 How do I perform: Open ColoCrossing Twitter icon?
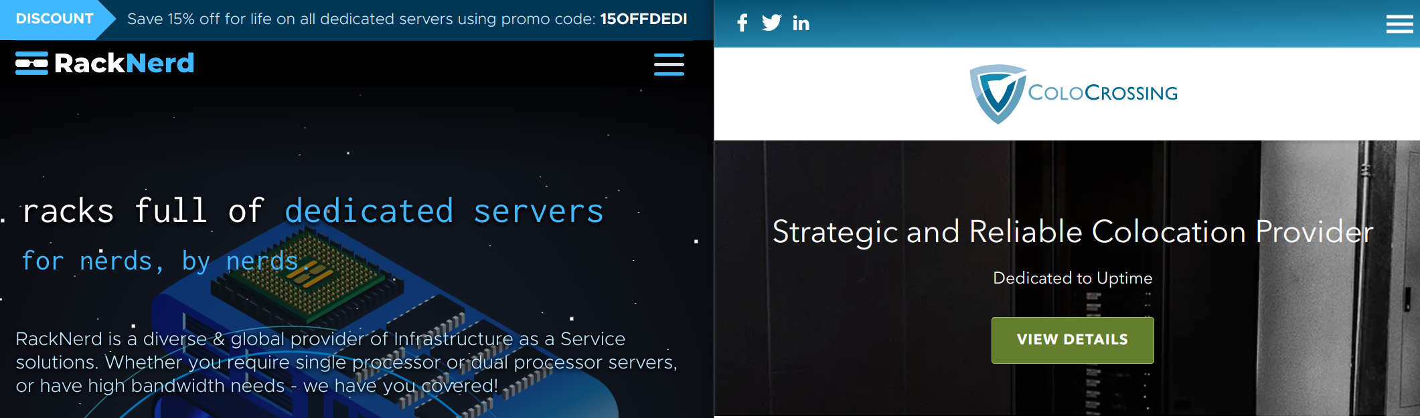point(771,23)
